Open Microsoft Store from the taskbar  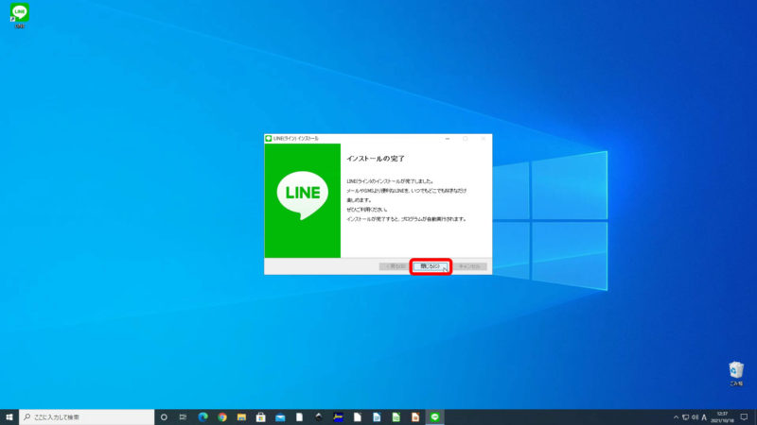(261, 416)
